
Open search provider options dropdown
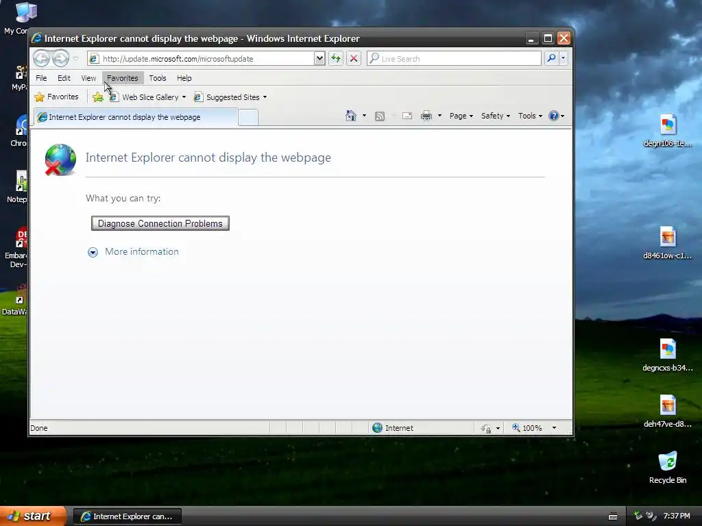click(x=564, y=58)
